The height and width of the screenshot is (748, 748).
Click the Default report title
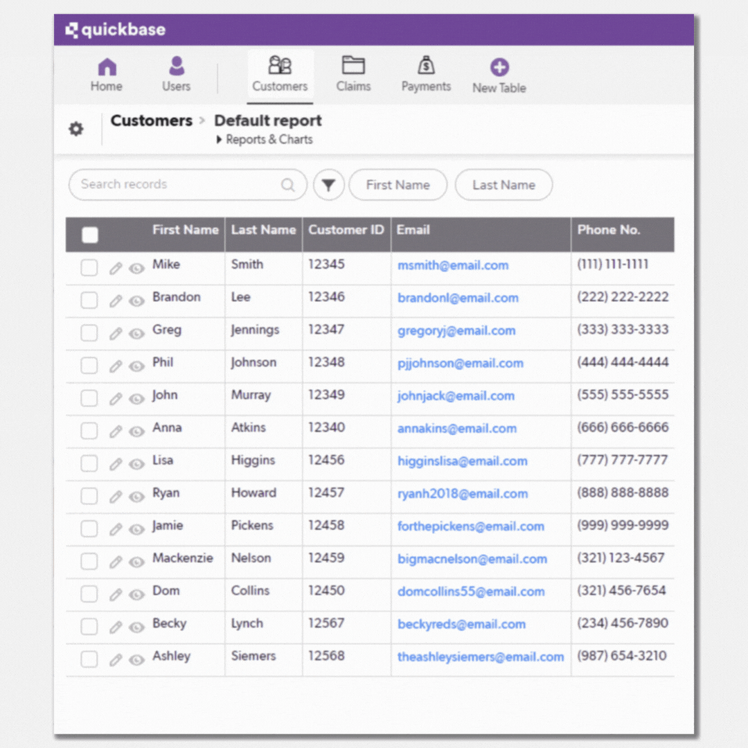[x=267, y=121]
